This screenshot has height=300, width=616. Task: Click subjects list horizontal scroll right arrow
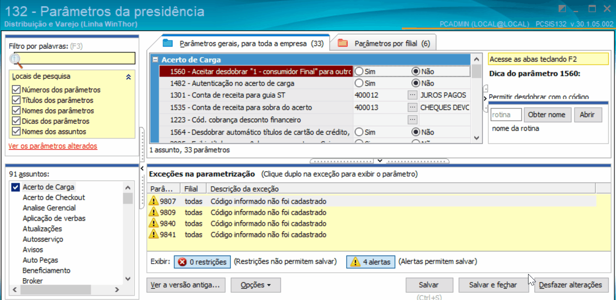pos(117,290)
